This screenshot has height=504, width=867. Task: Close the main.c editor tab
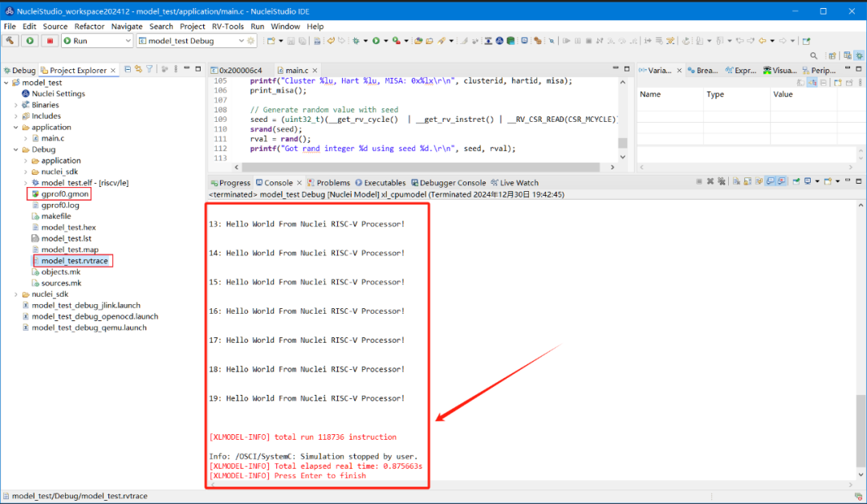315,70
